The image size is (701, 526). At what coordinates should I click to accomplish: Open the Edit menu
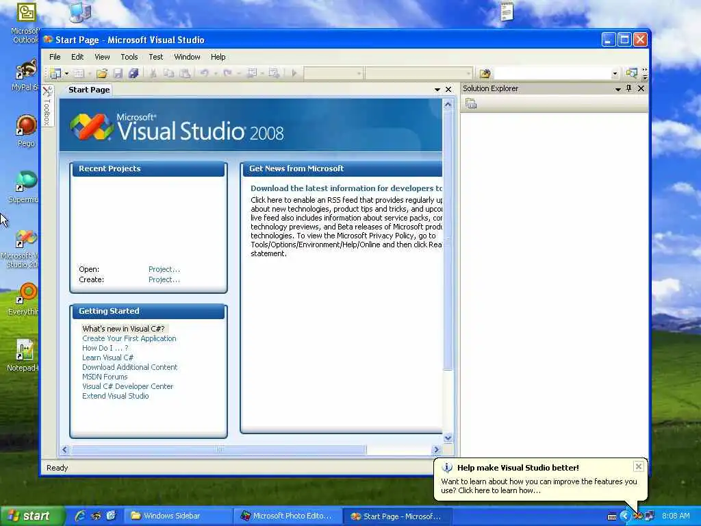pyautogui.click(x=77, y=57)
